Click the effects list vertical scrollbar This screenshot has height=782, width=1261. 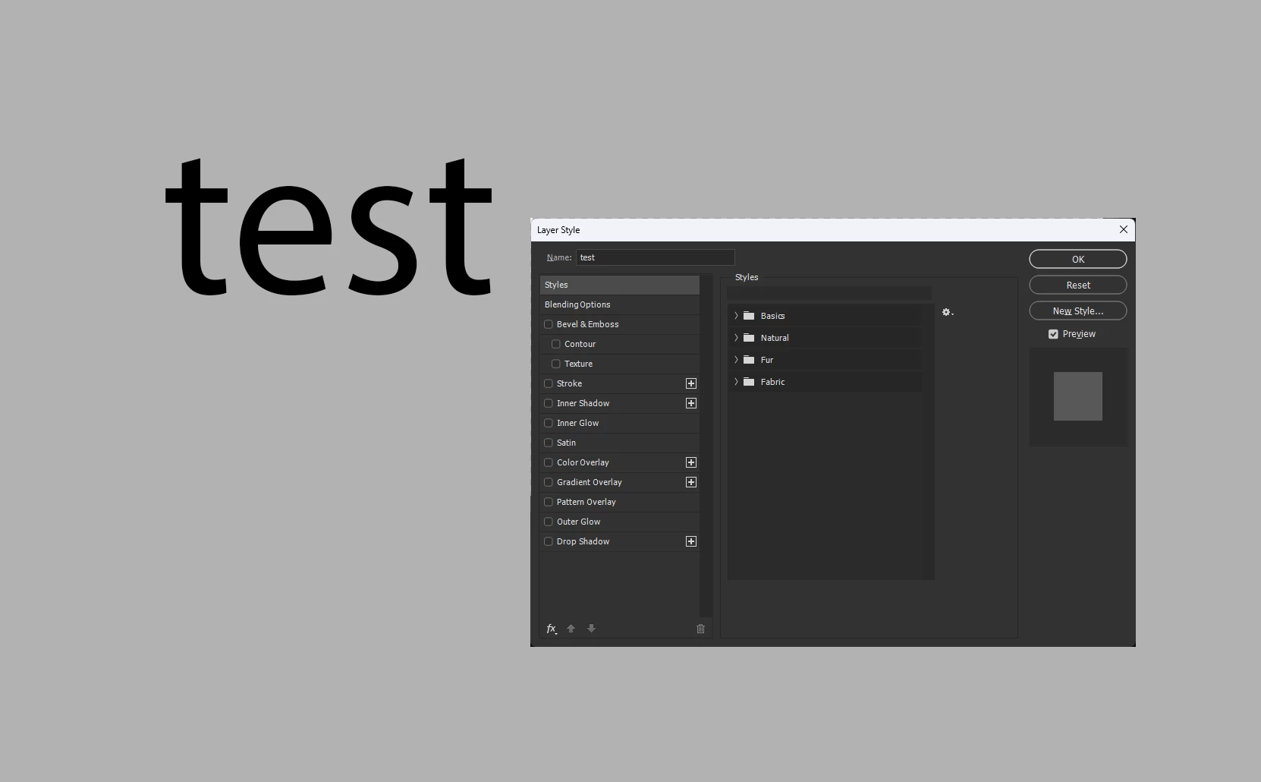pyautogui.click(x=706, y=446)
